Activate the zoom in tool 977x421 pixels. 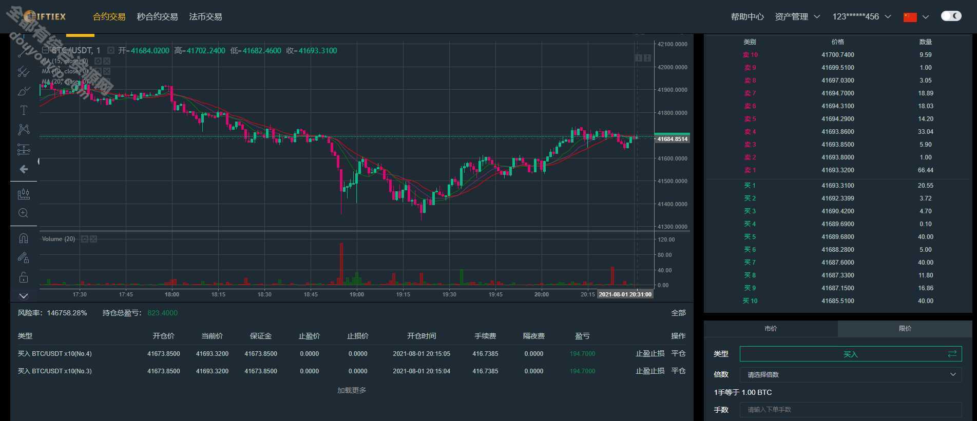coord(24,213)
